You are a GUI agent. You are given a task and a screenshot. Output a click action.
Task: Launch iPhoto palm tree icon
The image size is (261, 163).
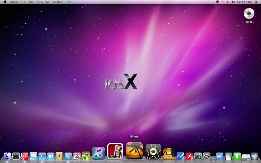pos(134,151)
